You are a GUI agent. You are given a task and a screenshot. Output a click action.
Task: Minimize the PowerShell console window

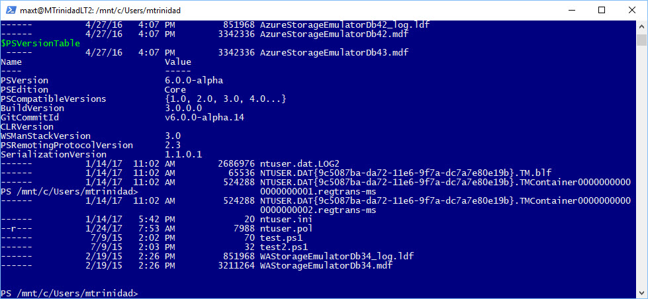coord(571,11)
